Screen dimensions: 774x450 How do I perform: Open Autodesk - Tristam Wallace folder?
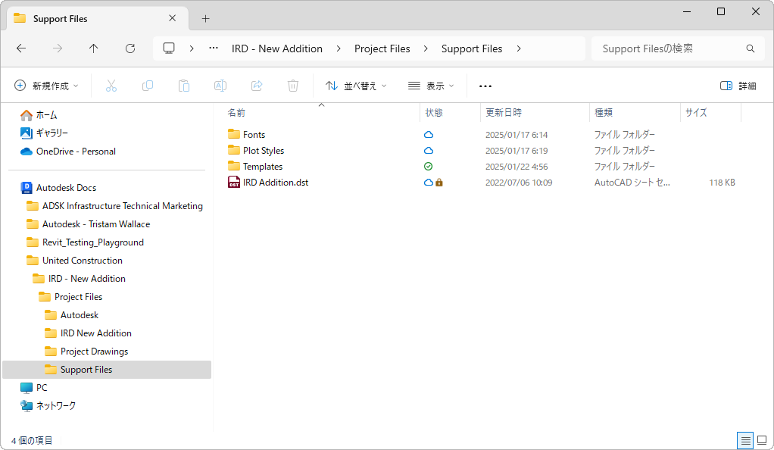click(x=88, y=224)
